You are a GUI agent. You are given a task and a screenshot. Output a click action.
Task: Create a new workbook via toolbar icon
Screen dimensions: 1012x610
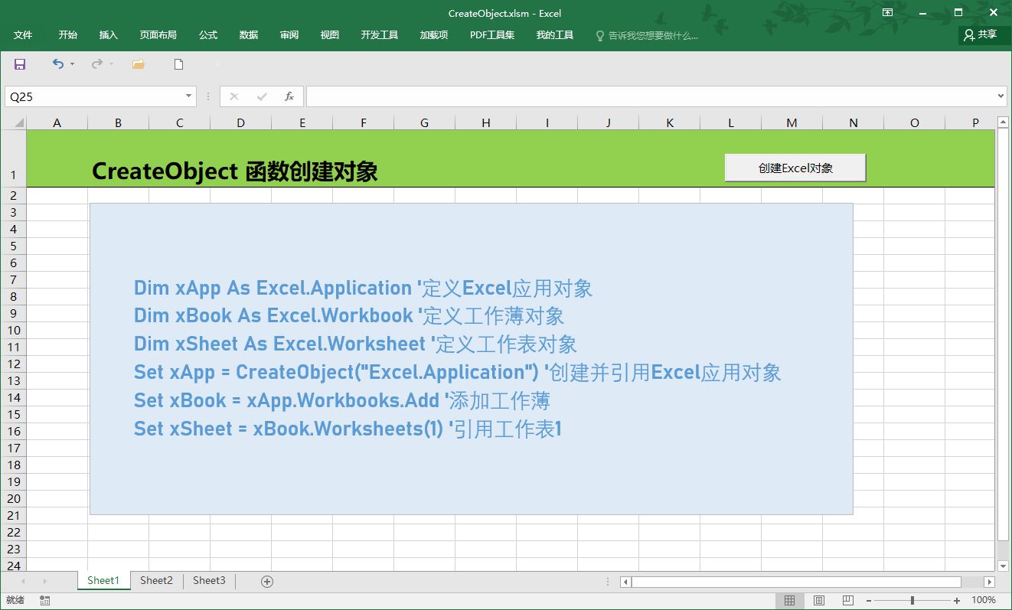pyautogui.click(x=178, y=64)
